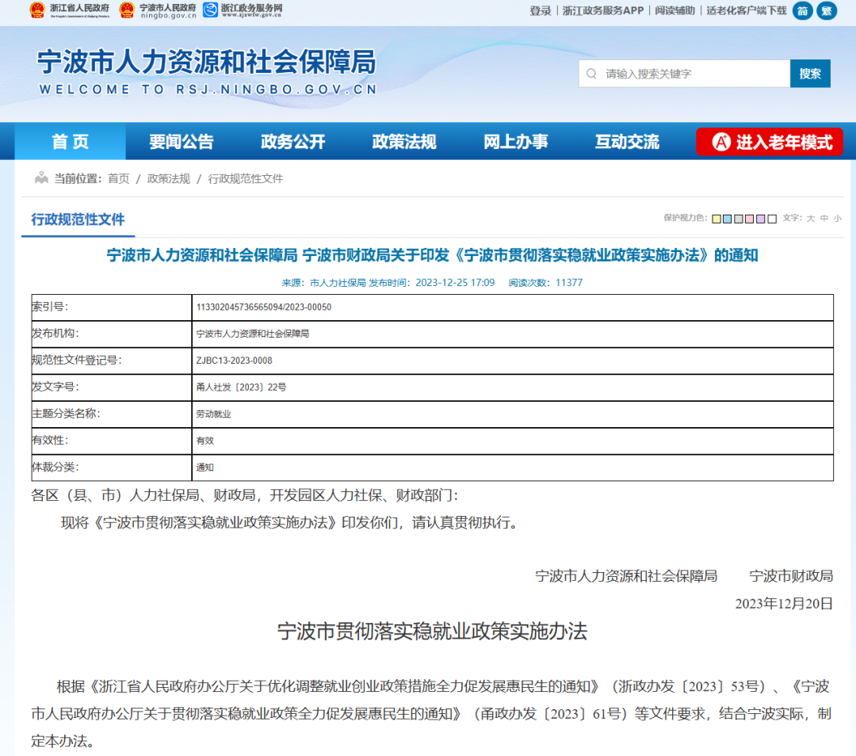Screen dimensions: 856x756
Task: Click the search keyword input field
Action: click(x=694, y=74)
